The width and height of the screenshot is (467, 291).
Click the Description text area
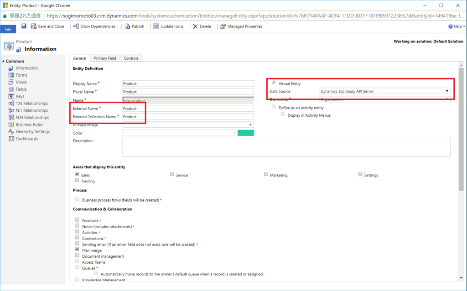coord(286,147)
